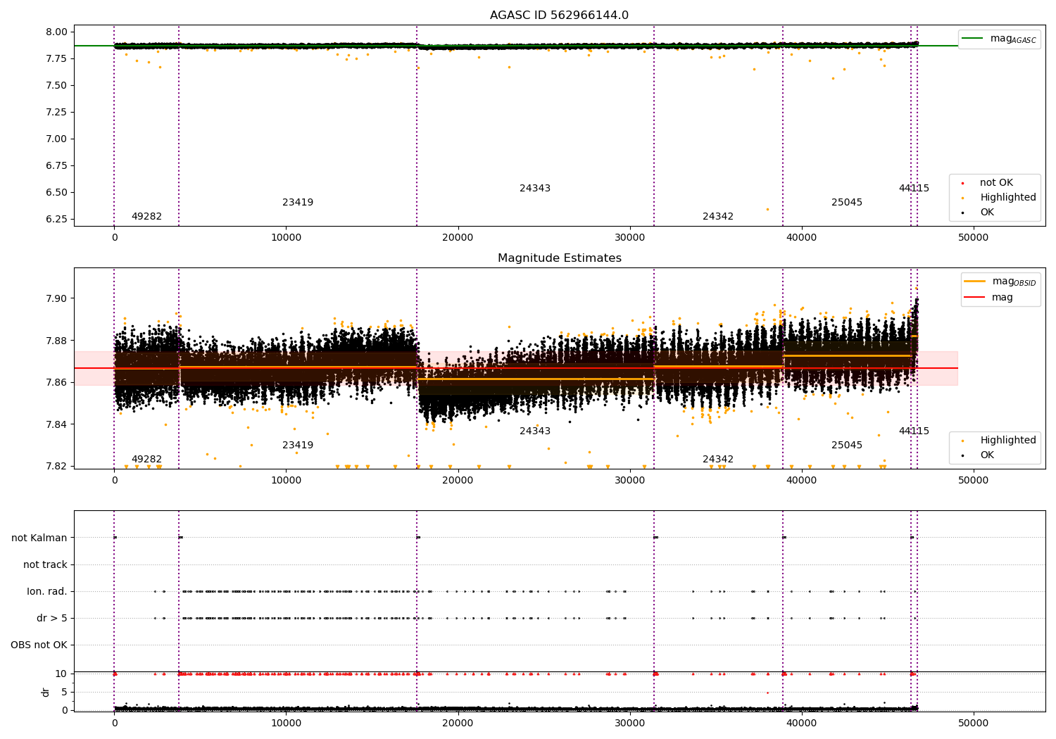
Task: Click the 'Magnitude Estimates' plot title
Action: click(559, 258)
